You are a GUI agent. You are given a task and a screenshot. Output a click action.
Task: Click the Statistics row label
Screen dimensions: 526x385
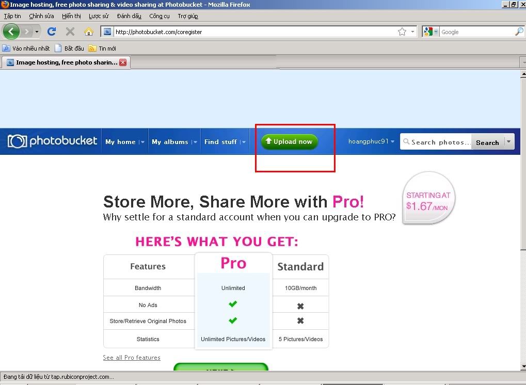[x=148, y=339]
